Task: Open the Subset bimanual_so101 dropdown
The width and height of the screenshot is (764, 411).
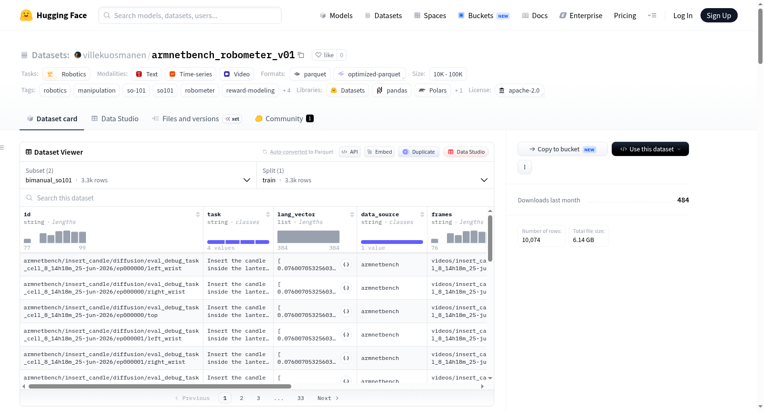Action: 138,175
